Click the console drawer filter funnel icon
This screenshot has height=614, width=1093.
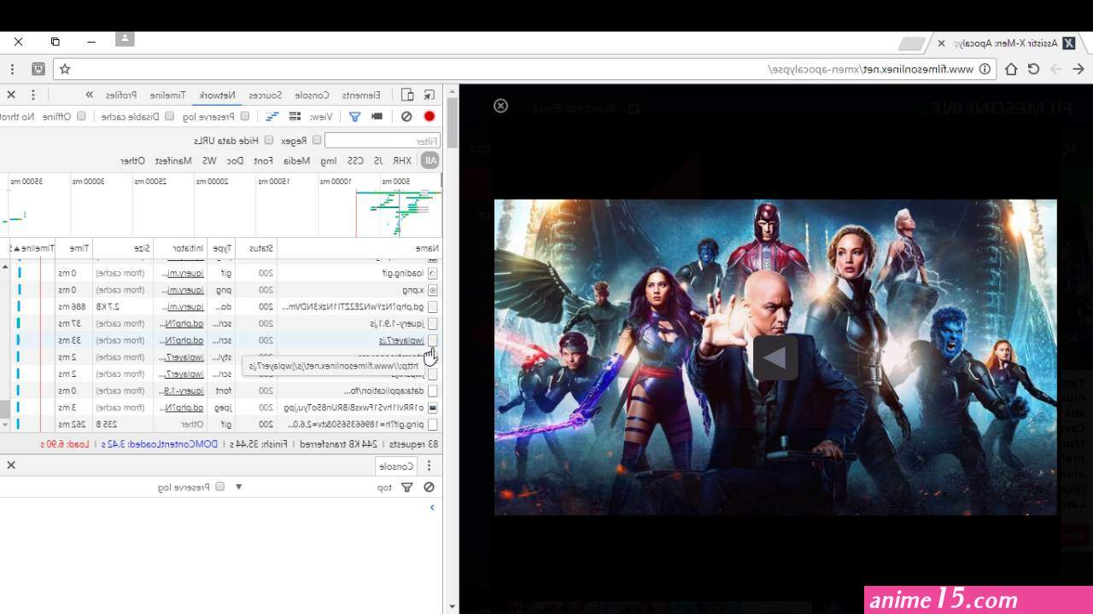pos(407,487)
